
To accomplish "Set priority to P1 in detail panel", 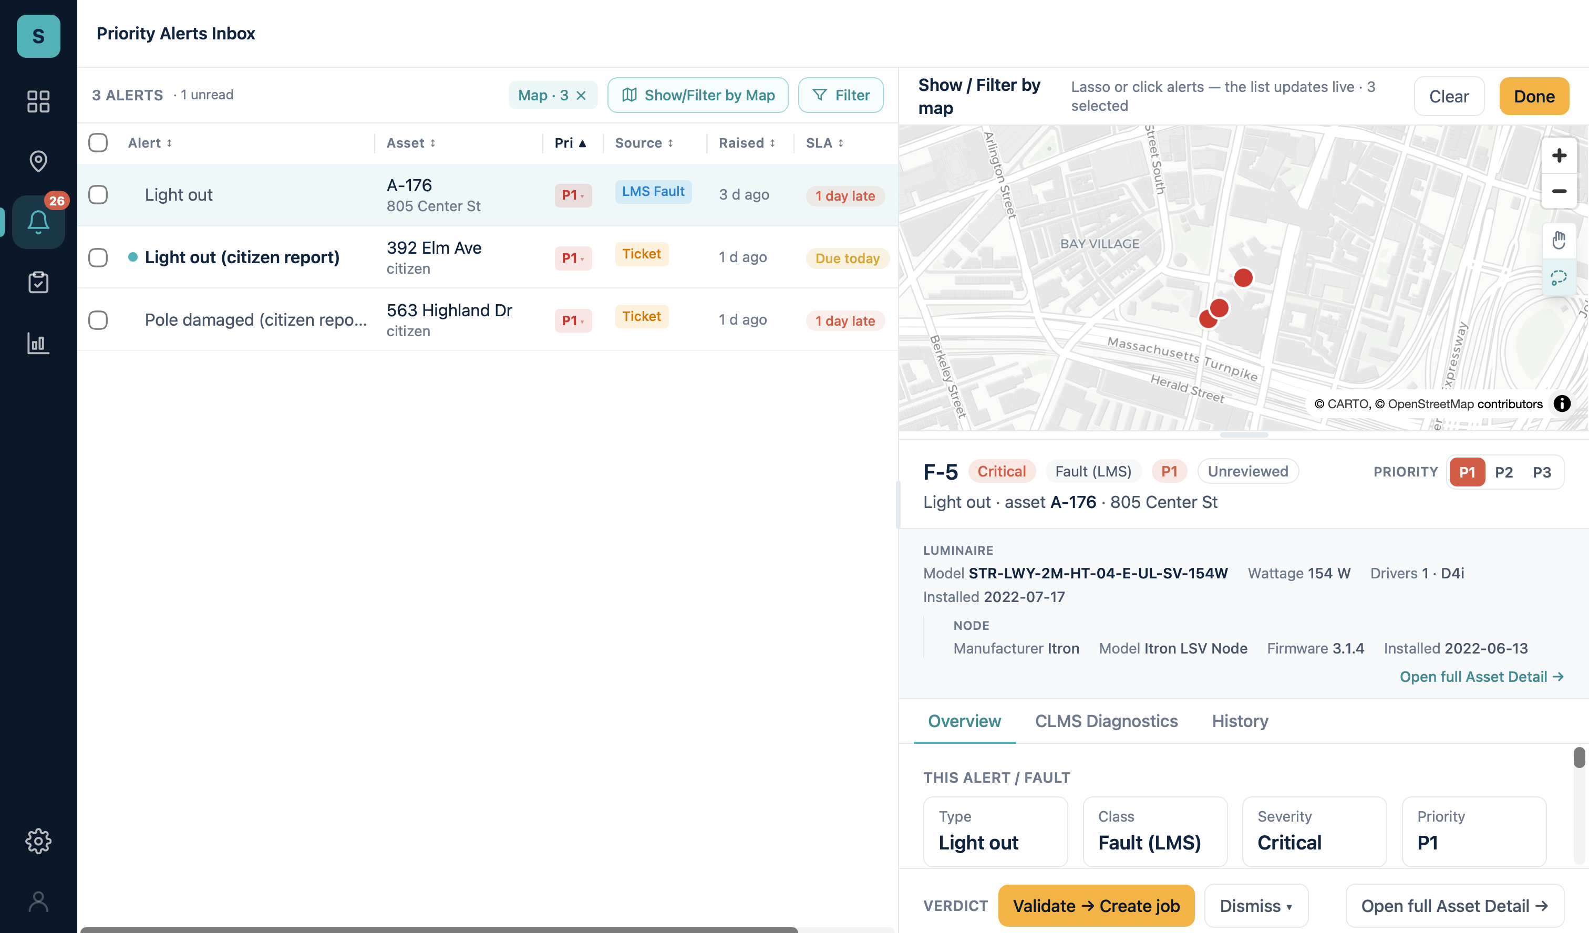I will (1467, 472).
